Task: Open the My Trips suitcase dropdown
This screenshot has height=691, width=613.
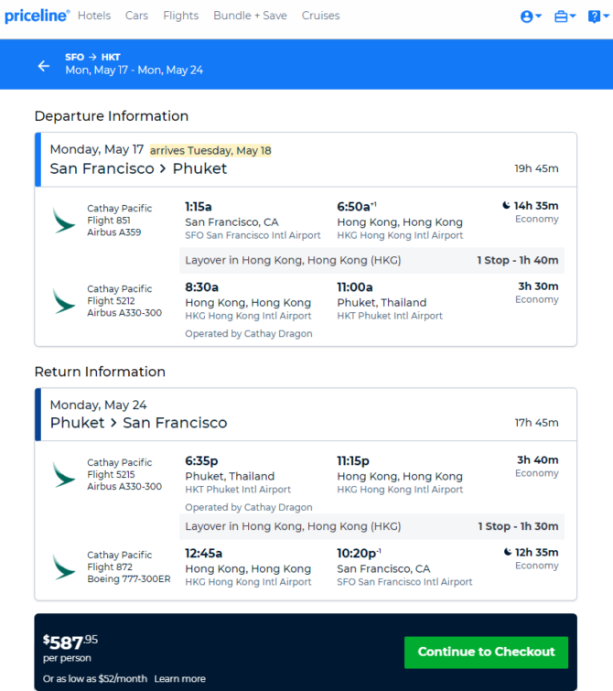Action: pyautogui.click(x=565, y=16)
